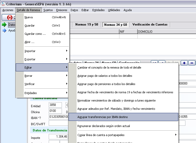The width and height of the screenshot is (196, 143).
Task: Choose Guardar menu entry
Action: pos(43,26)
